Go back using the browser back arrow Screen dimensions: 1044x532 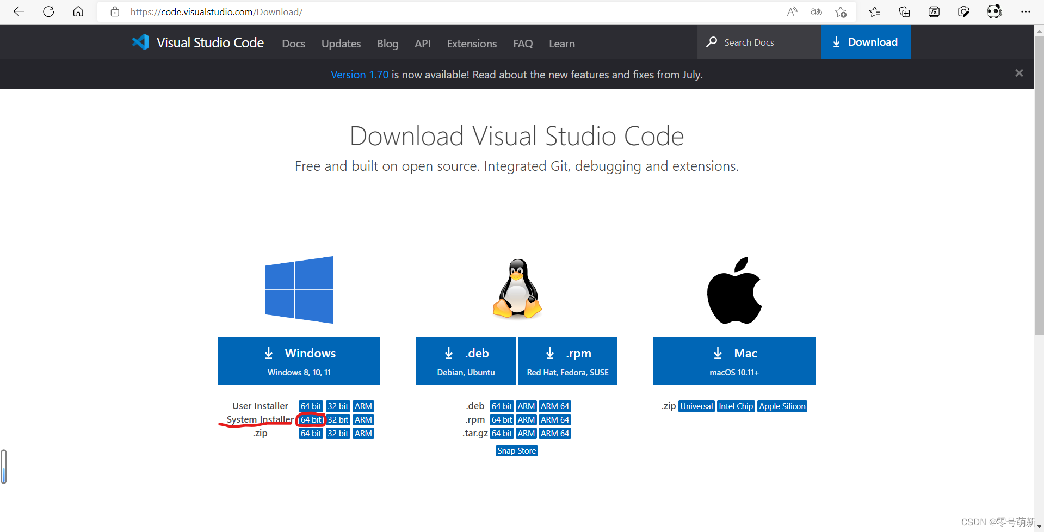tap(19, 11)
